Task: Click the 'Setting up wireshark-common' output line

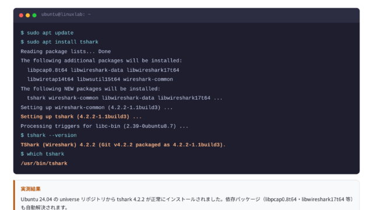Action: coord(97,107)
